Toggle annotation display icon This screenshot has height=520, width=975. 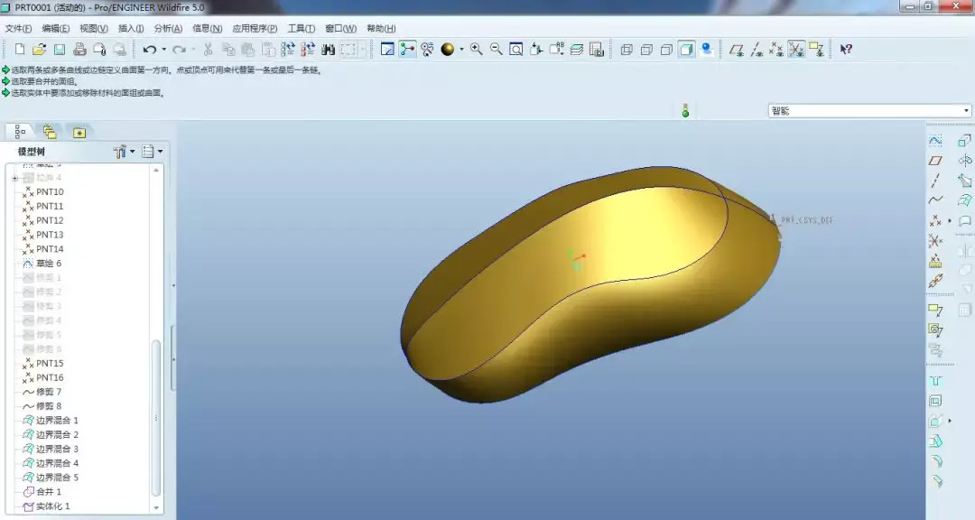(816, 49)
